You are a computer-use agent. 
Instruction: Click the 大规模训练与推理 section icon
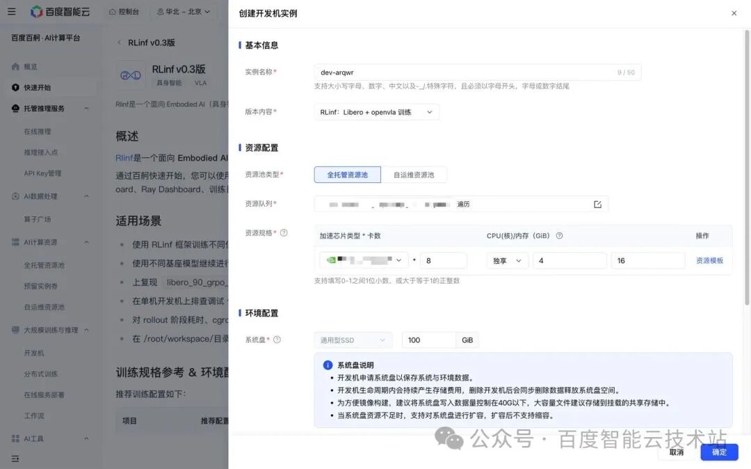(x=15, y=330)
